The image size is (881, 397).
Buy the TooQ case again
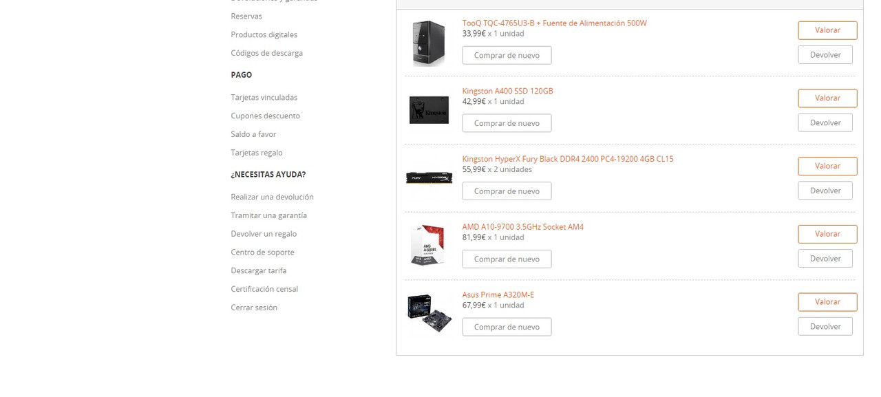507,55
